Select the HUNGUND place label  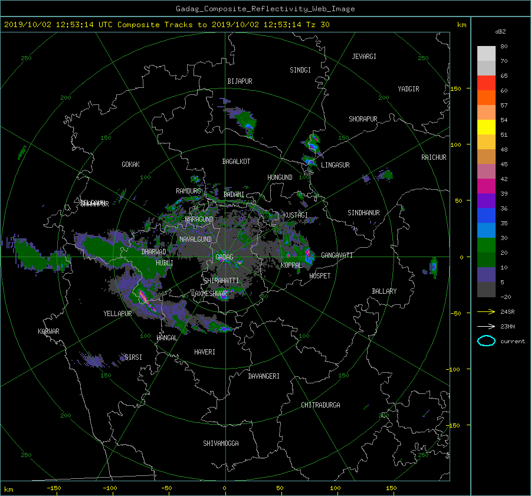(280, 178)
